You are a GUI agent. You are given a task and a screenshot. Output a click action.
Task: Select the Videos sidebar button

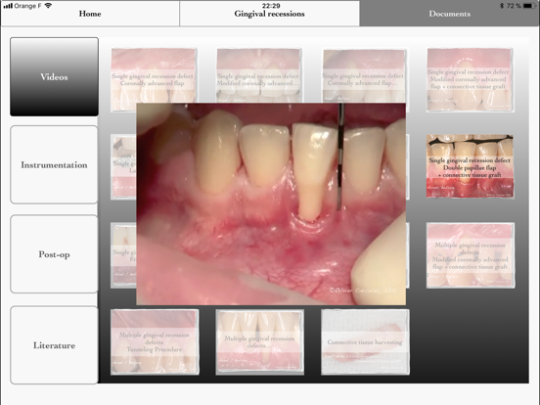[x=54, y=77]
